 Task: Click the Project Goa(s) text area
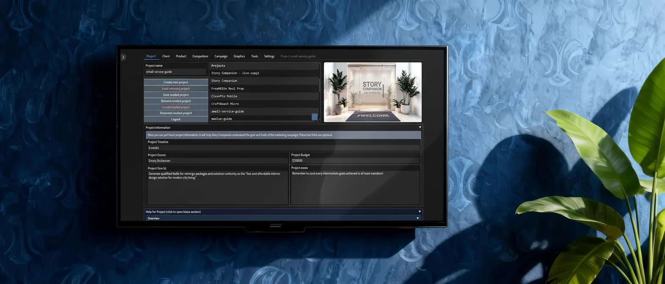tap(218, 188)
